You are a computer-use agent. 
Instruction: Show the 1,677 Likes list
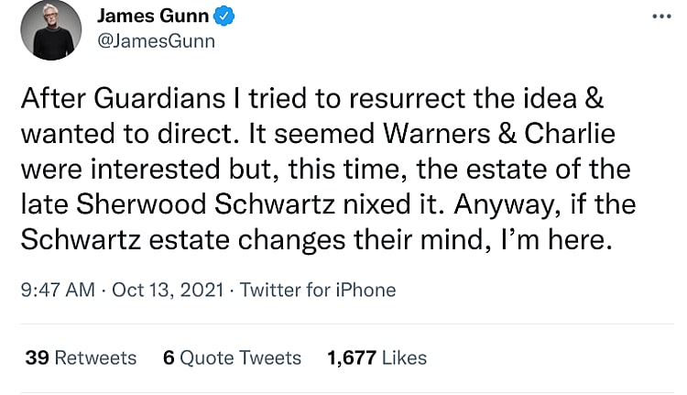376,357
